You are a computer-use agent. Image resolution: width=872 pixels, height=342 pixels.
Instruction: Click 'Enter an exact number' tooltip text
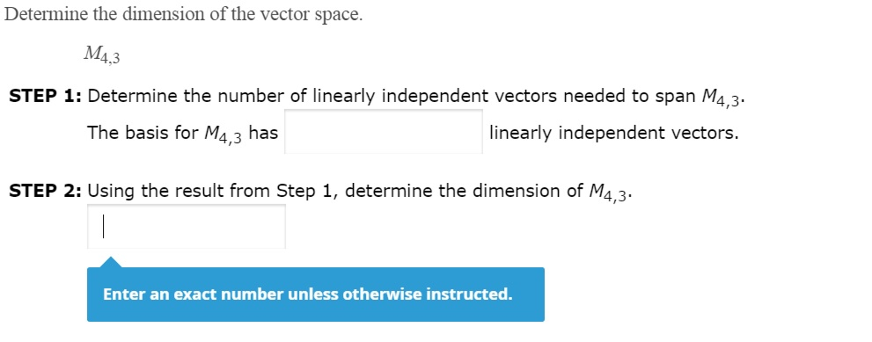(307, 294)
